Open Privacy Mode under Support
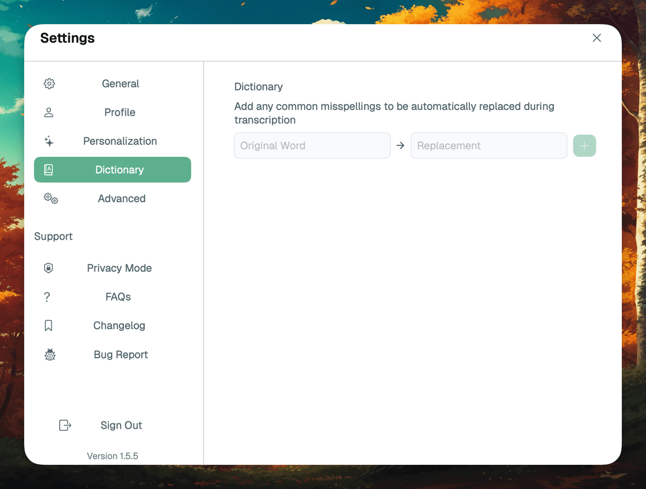The image size is (646, 489). (113, 268)
